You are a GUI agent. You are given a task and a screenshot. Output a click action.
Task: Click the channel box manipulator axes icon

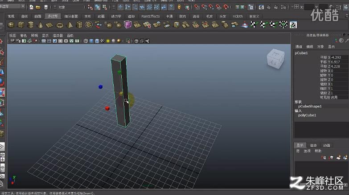click(x=336, y=40)
